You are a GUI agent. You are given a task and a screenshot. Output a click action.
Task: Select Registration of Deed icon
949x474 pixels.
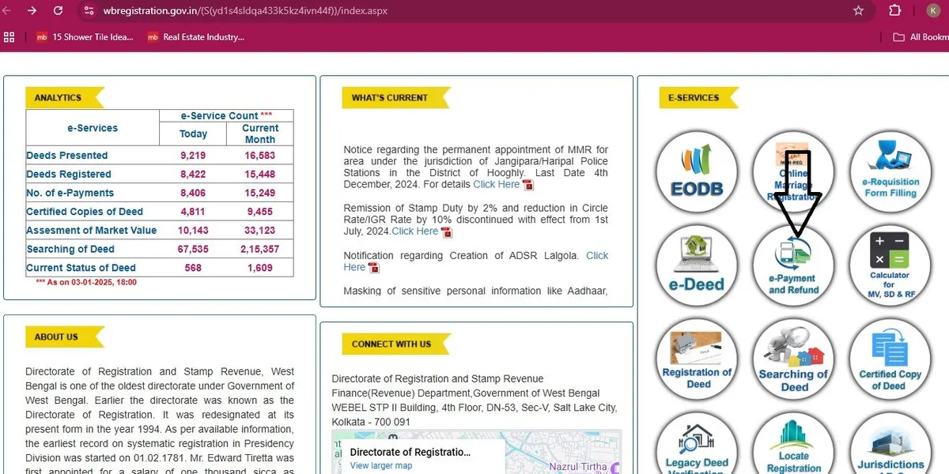[697, 359]
